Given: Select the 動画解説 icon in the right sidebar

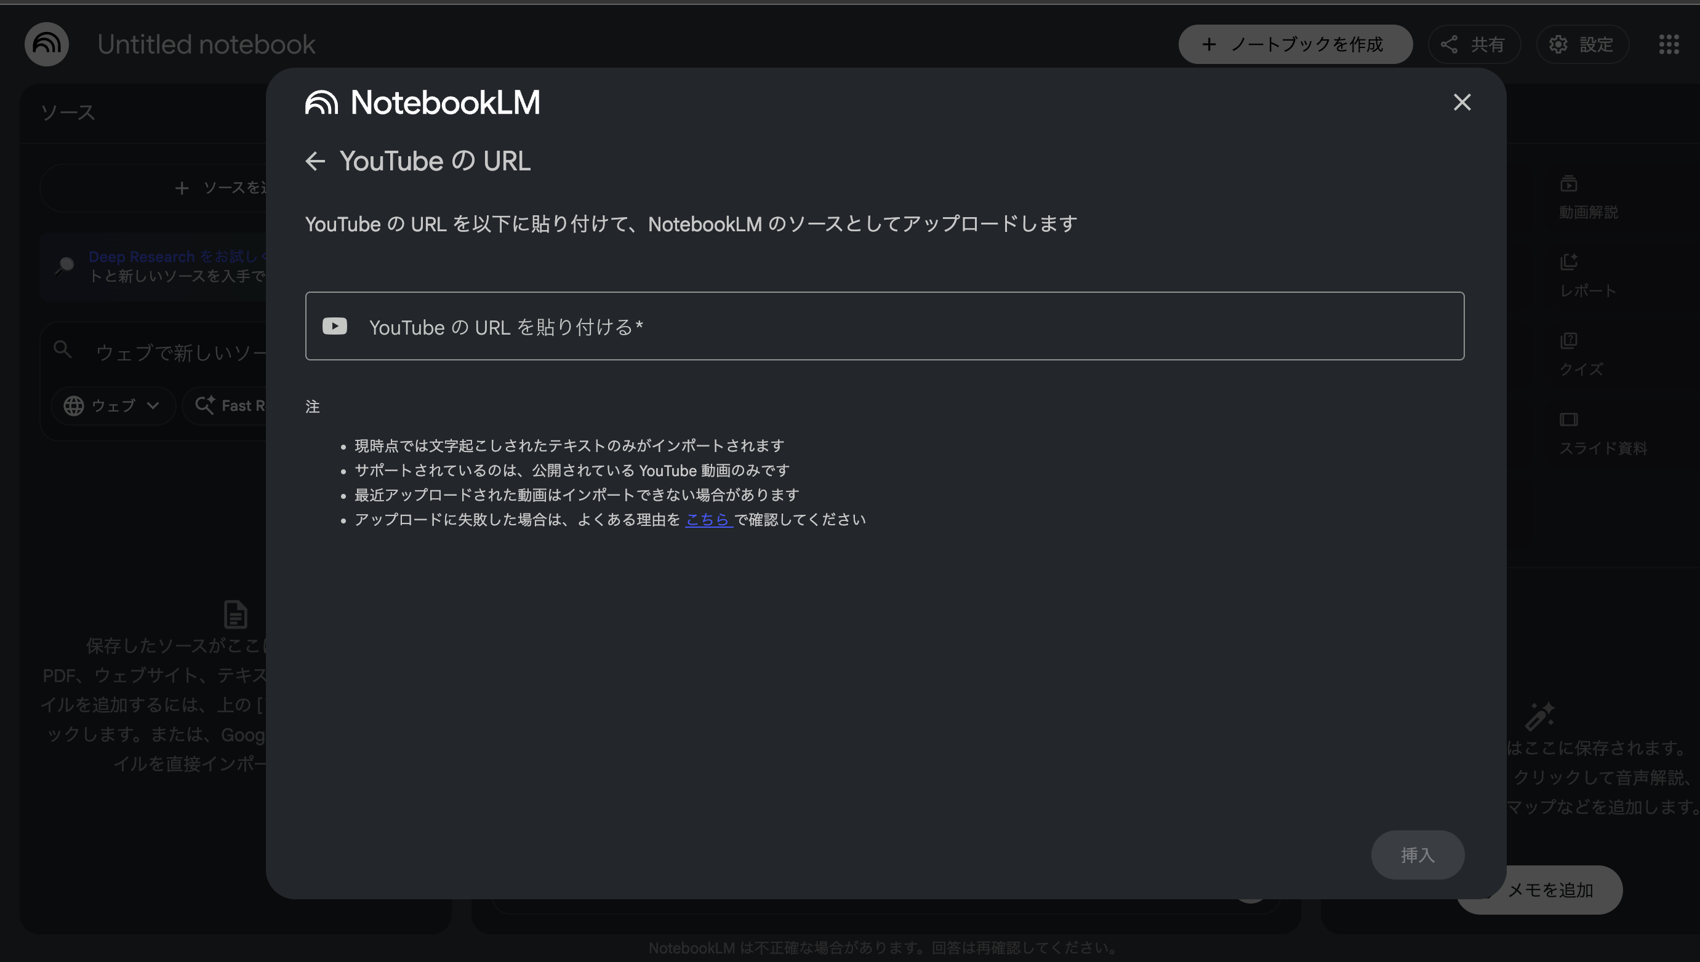Looking at the screenshot, I should [1569, 184].
